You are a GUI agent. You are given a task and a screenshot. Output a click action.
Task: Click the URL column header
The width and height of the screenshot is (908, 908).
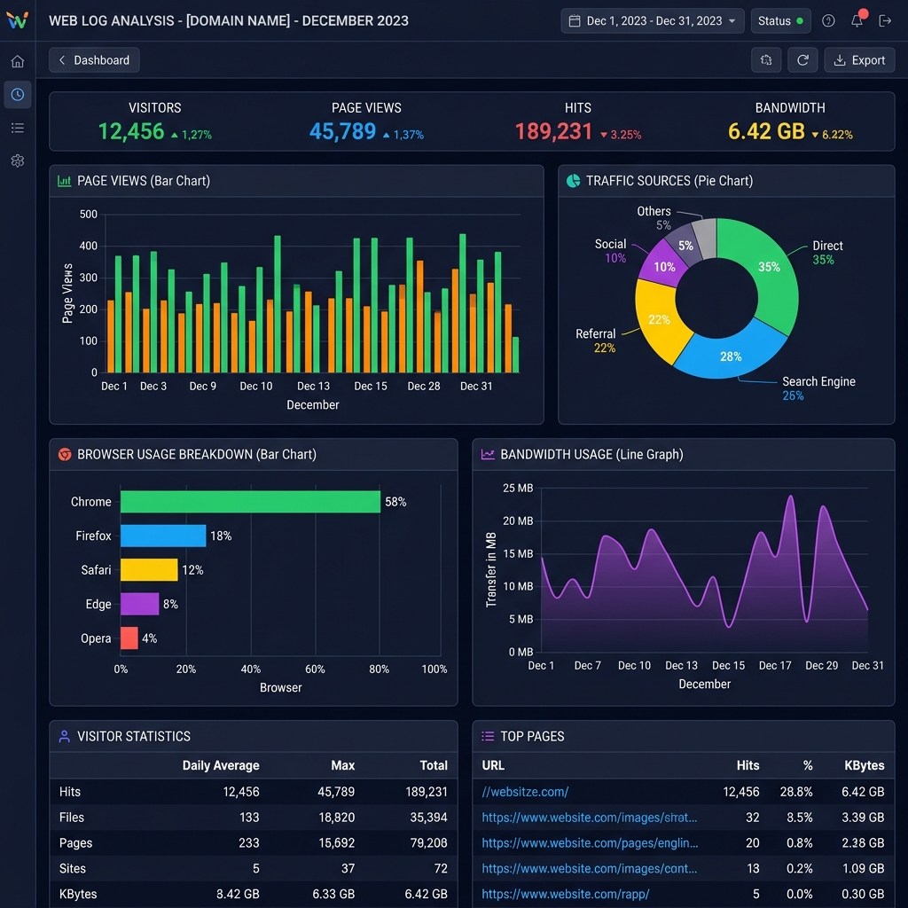(493, 765)
